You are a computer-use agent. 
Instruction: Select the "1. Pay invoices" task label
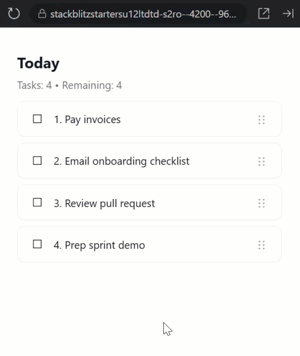(87, 120)
